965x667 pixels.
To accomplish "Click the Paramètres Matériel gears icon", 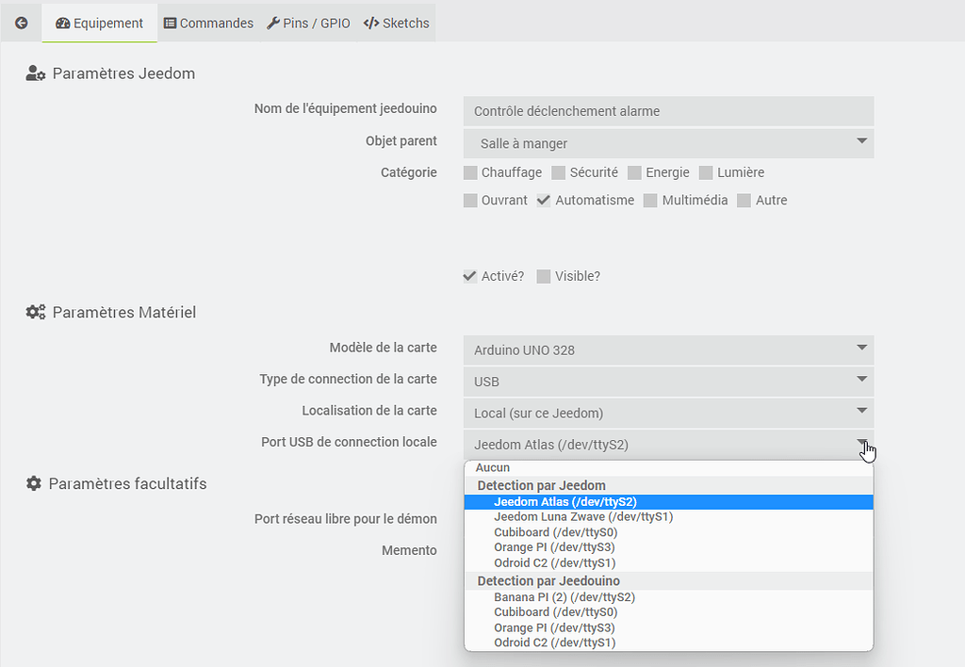I will 36,312.
